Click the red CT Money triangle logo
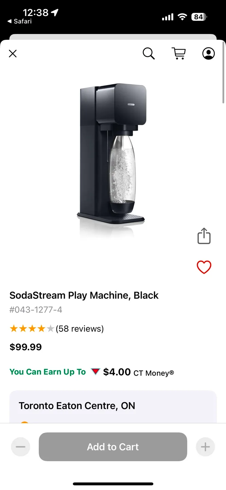This screenshot has width=226, height=490. (x=96, y=372)
